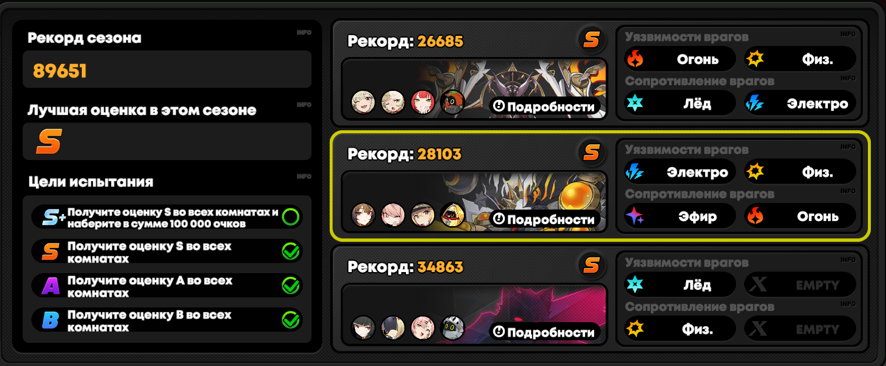Click INFO next to Рекорд сезона
Viewport: 886px width, 366px height.
tap(304, 32)
